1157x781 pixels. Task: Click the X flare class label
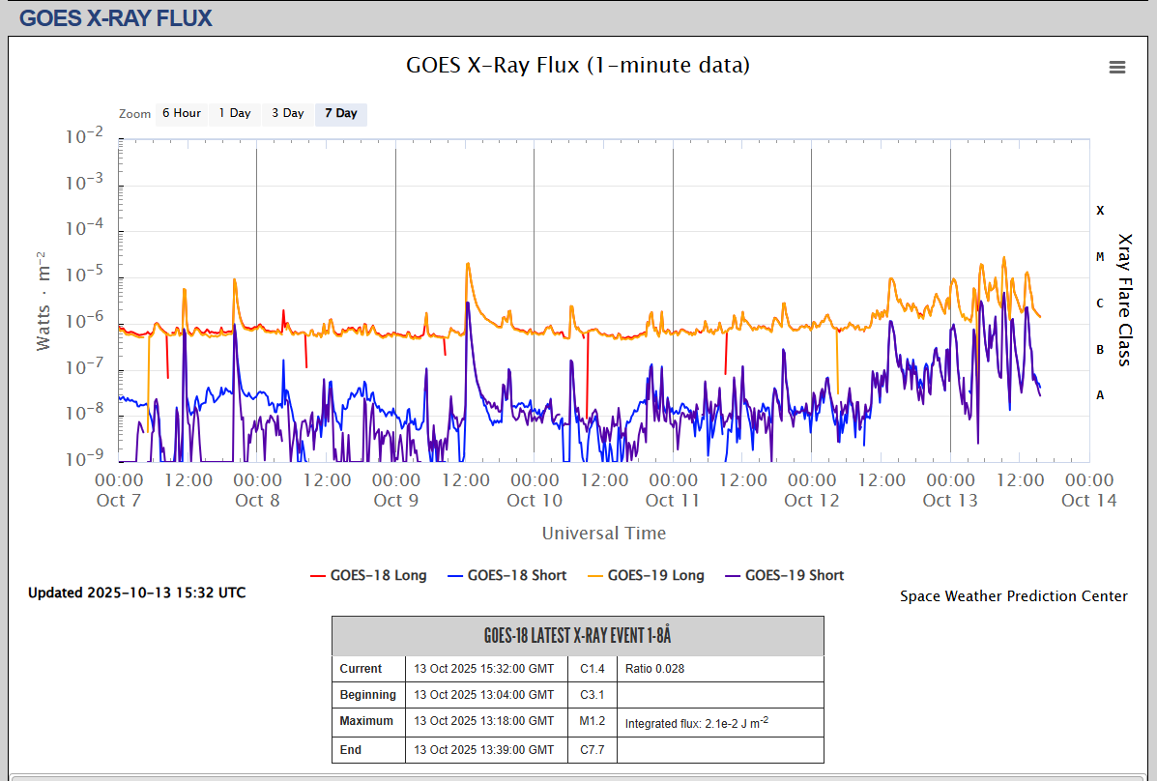(x=1100, y=210)
